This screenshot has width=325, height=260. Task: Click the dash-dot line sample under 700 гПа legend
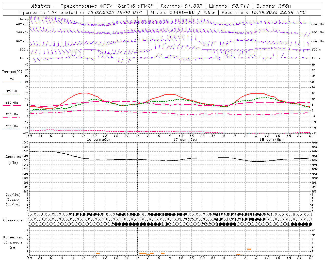click(11, 118)
